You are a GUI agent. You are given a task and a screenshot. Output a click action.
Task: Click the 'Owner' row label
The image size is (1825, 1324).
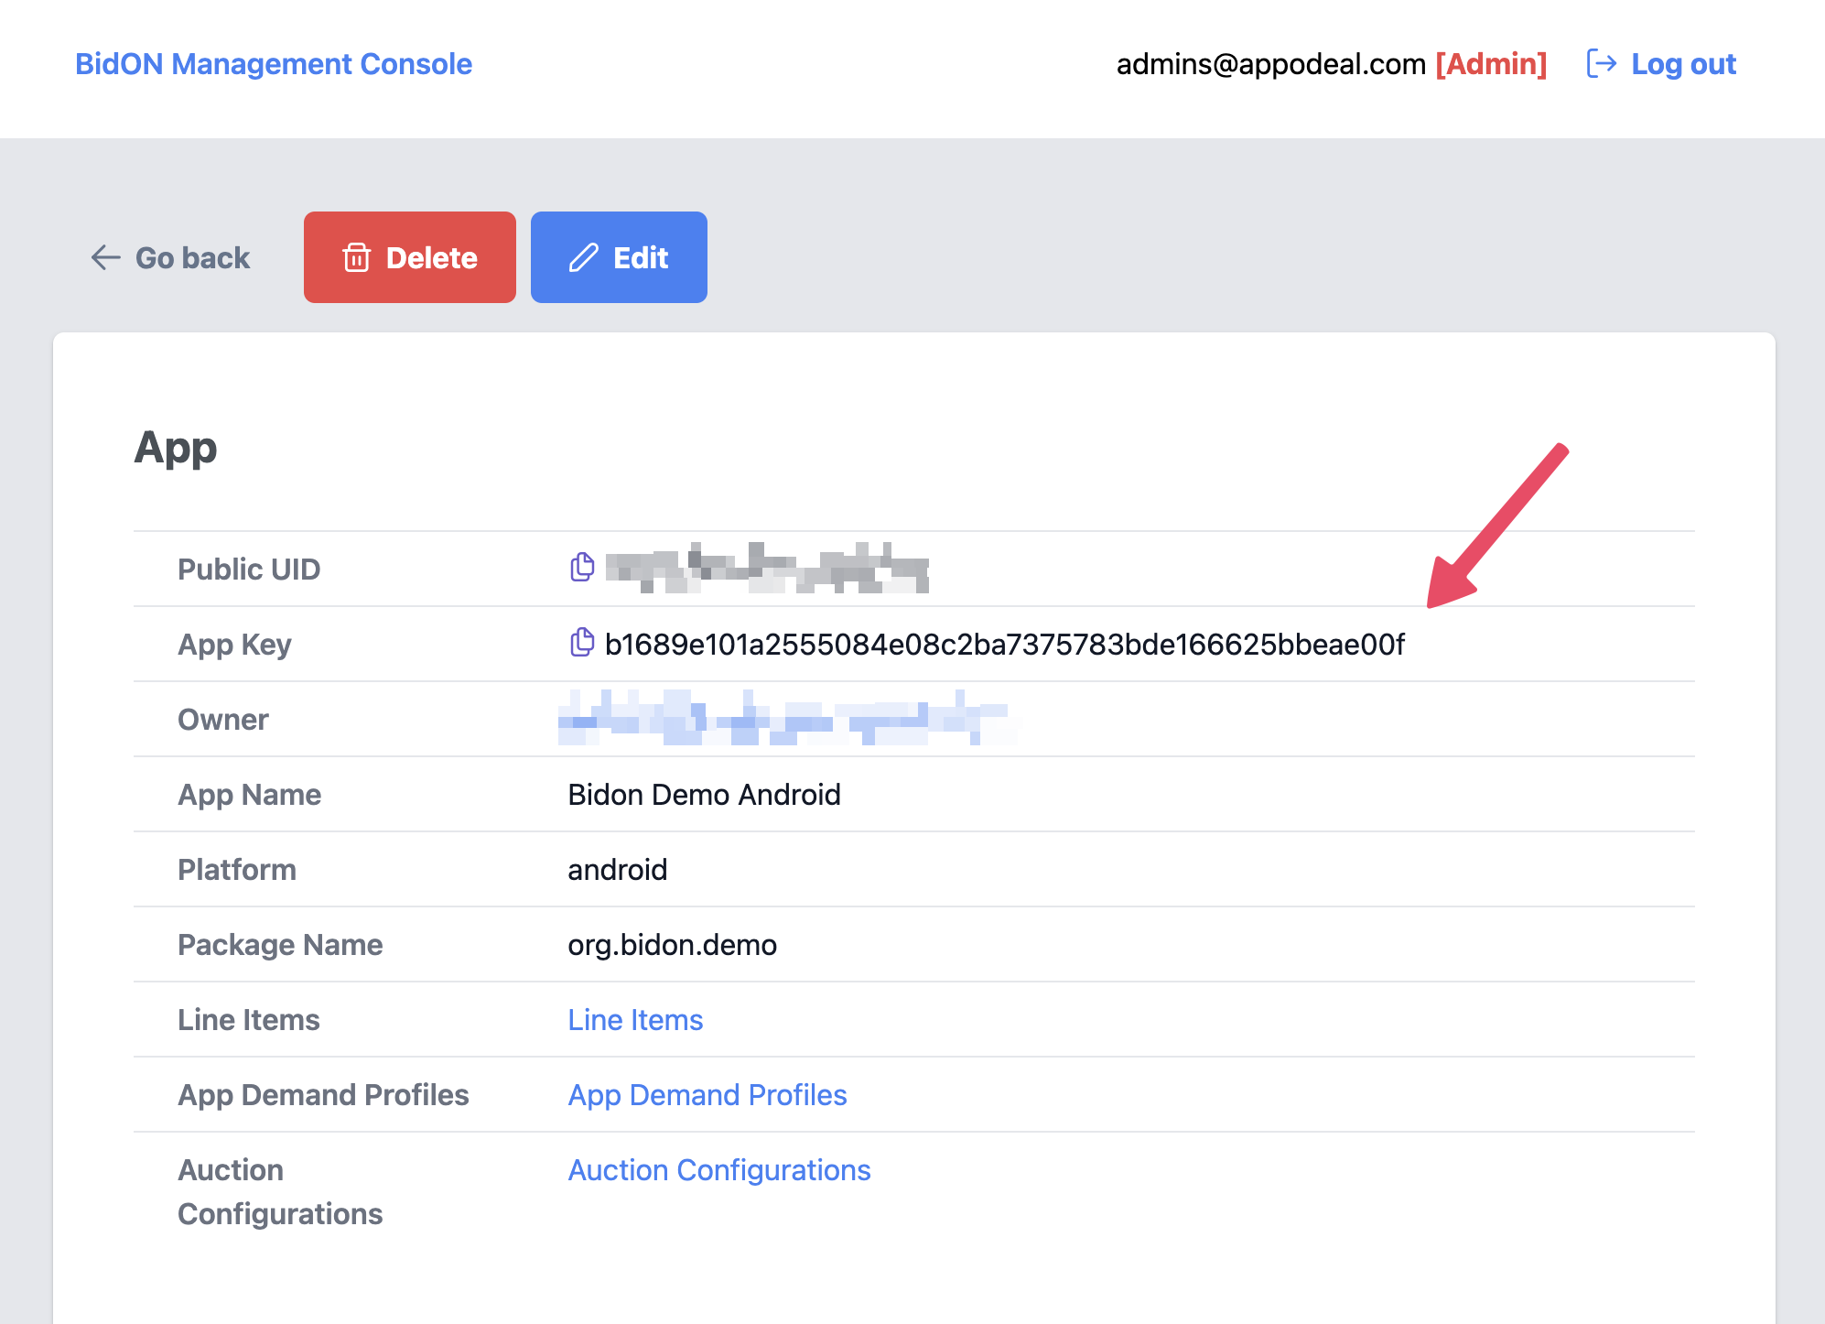[223, 719]
